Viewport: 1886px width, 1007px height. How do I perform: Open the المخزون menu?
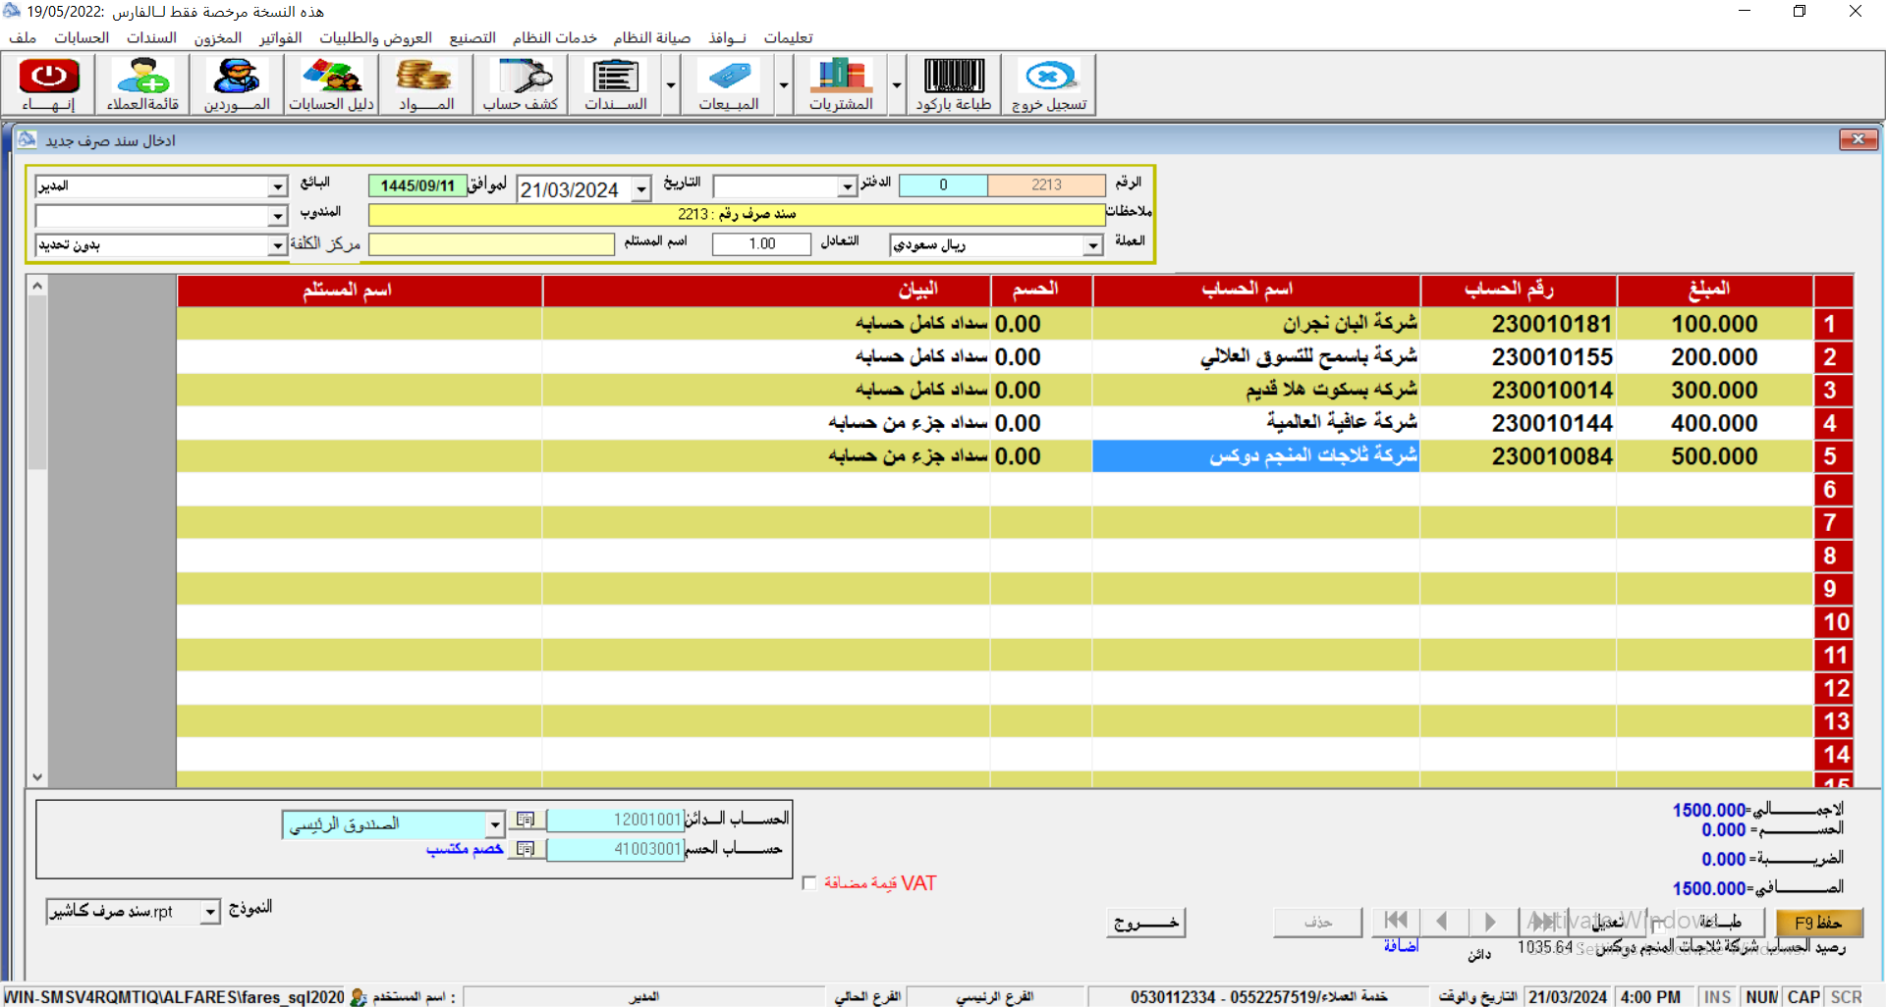click(x=217, y=37)
